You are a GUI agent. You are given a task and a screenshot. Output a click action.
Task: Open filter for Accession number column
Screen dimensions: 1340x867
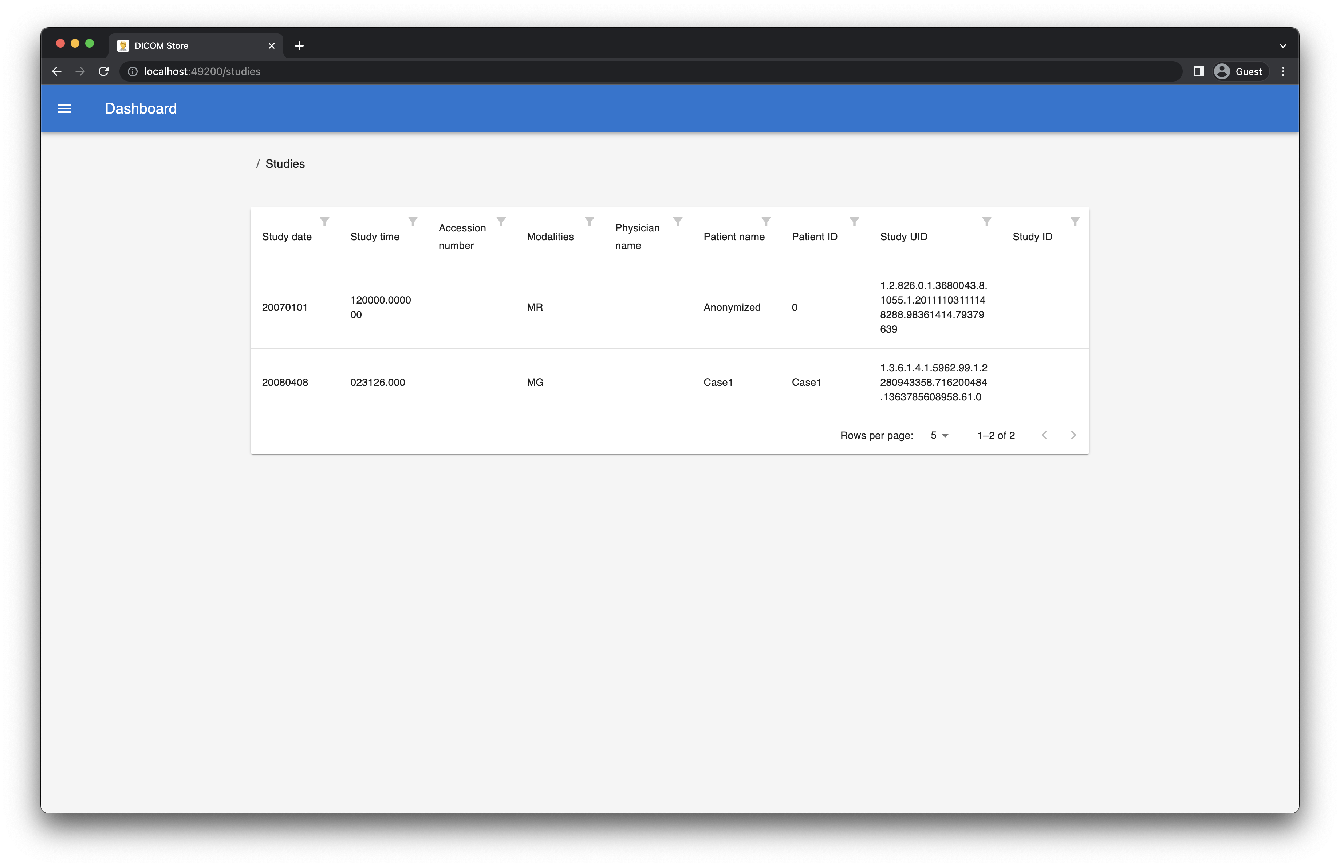click(501, 222)
